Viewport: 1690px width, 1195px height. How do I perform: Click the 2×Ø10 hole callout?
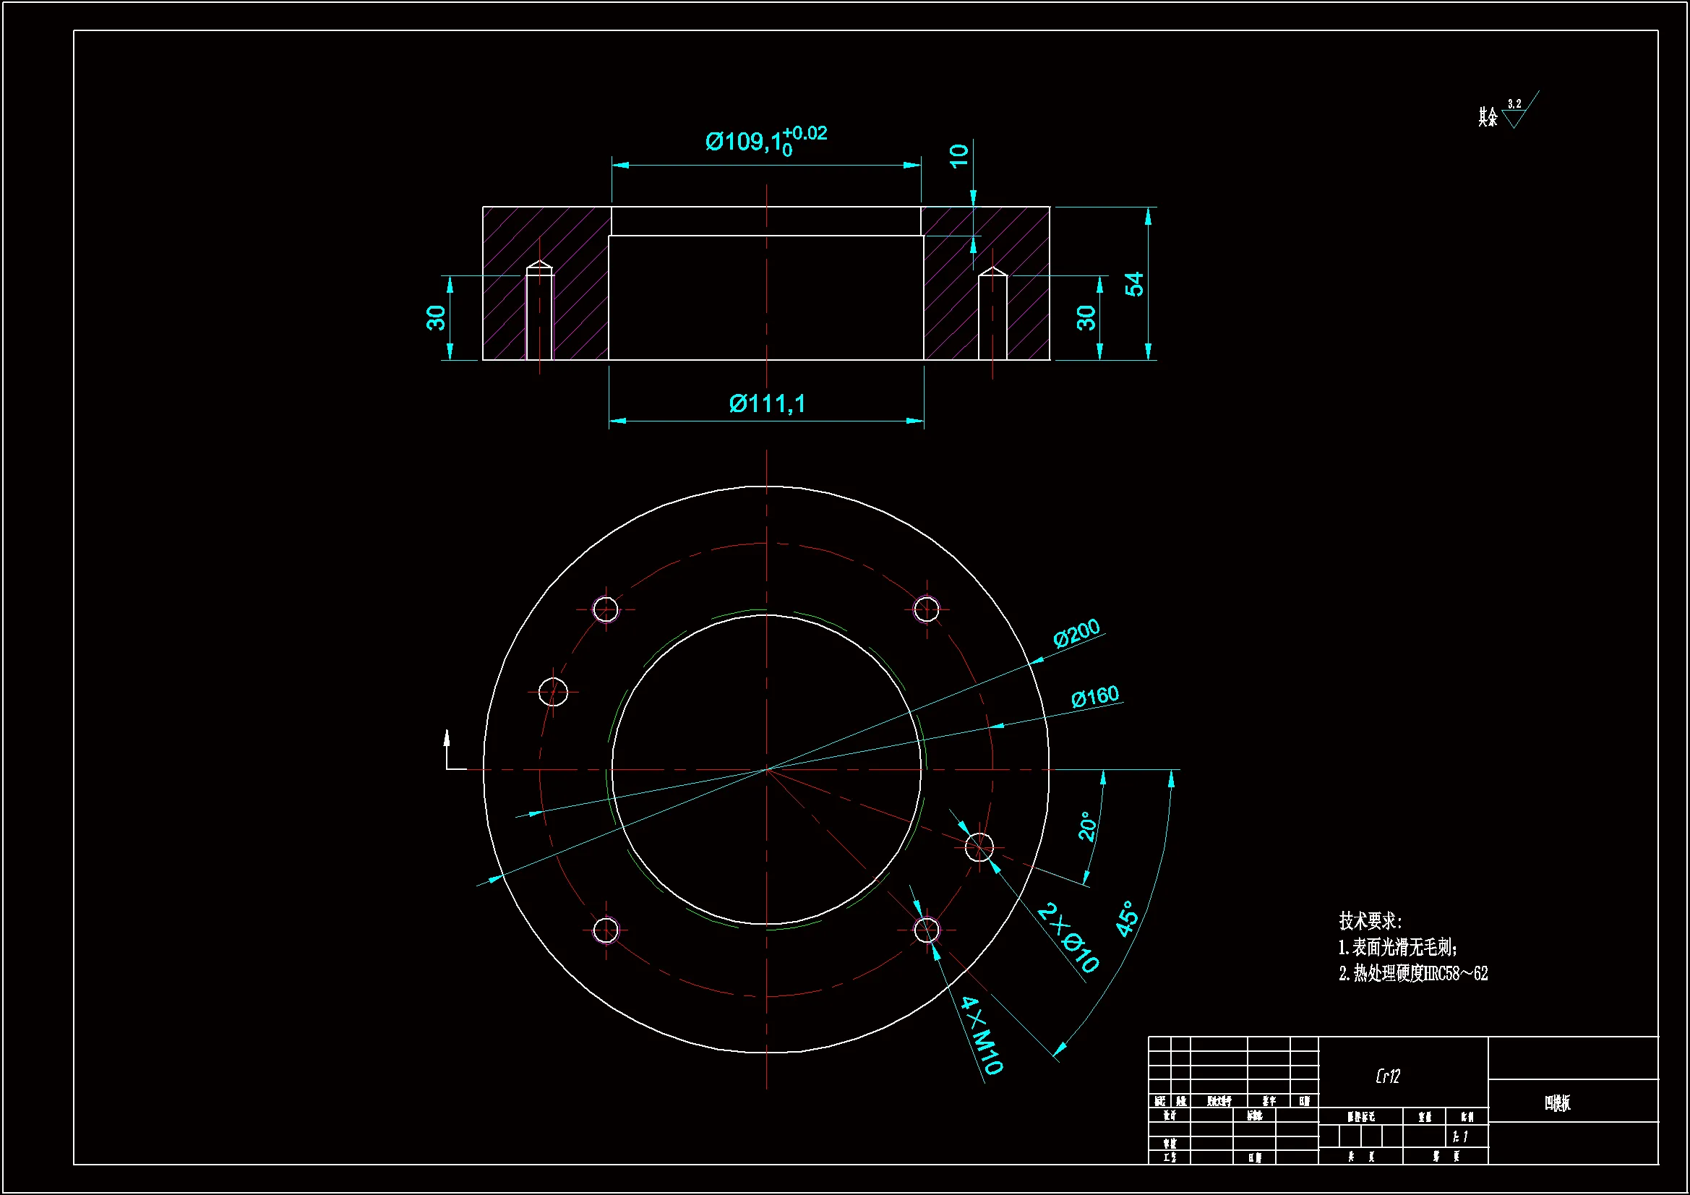[x=1069, y=938]
